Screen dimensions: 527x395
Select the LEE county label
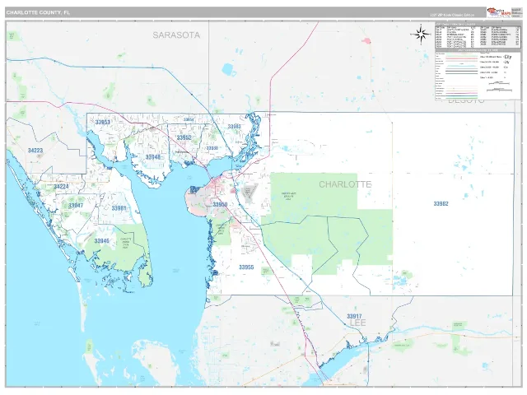pyautogui.click(x=357, y=323)
